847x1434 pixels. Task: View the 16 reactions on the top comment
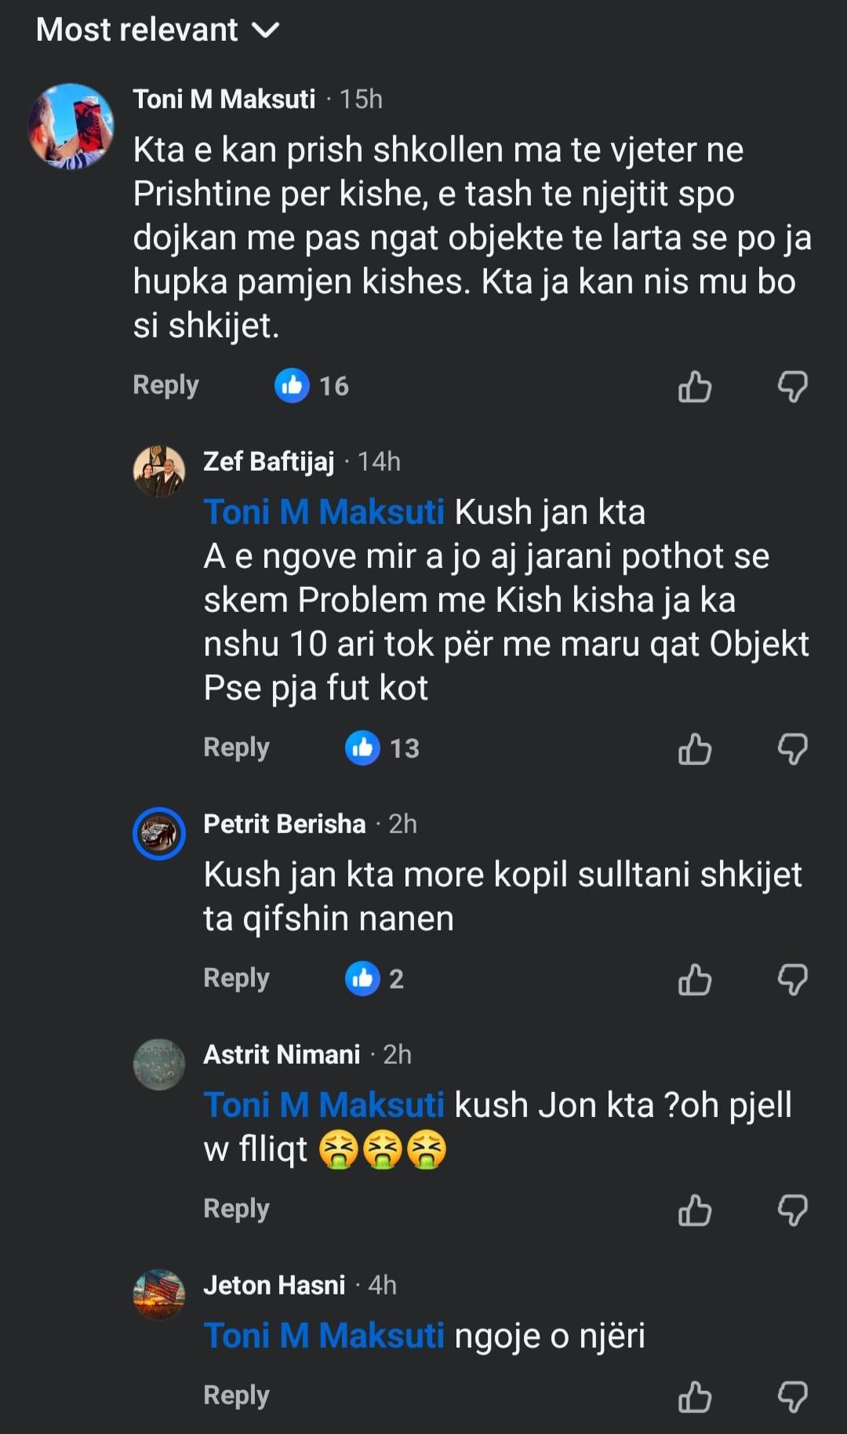click(x=311, y=386)
